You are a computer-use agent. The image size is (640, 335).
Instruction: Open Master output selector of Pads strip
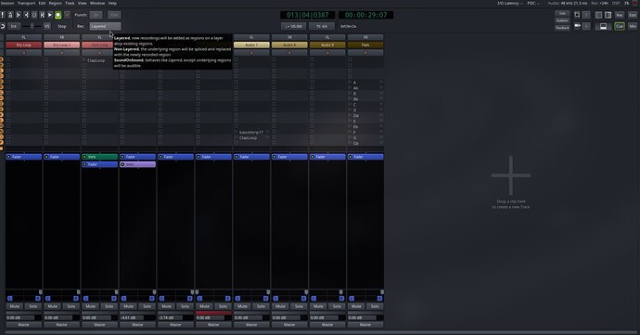pos(365,325)
